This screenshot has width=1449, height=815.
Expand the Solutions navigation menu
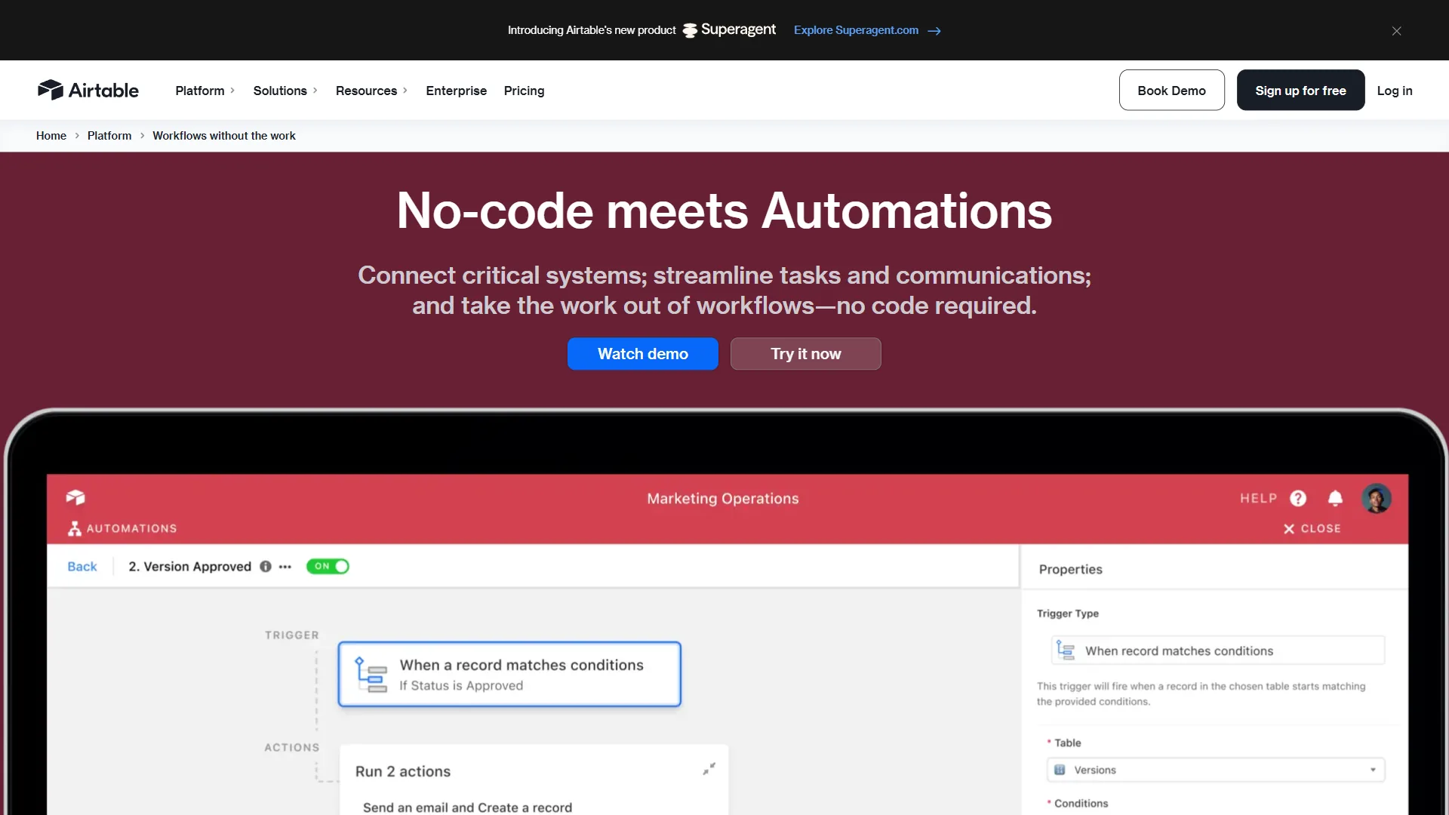tap(285, 91)
